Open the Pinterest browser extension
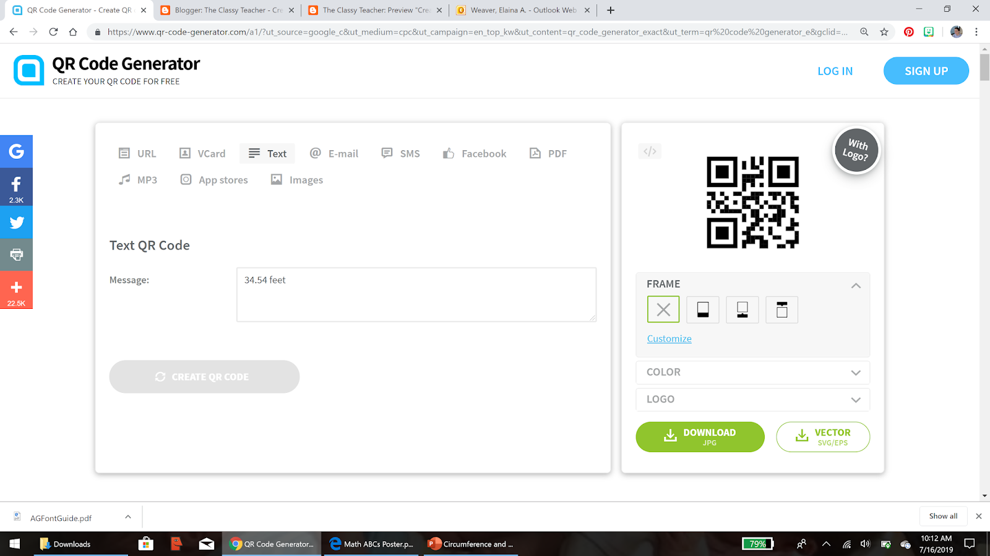 (909, 32)
